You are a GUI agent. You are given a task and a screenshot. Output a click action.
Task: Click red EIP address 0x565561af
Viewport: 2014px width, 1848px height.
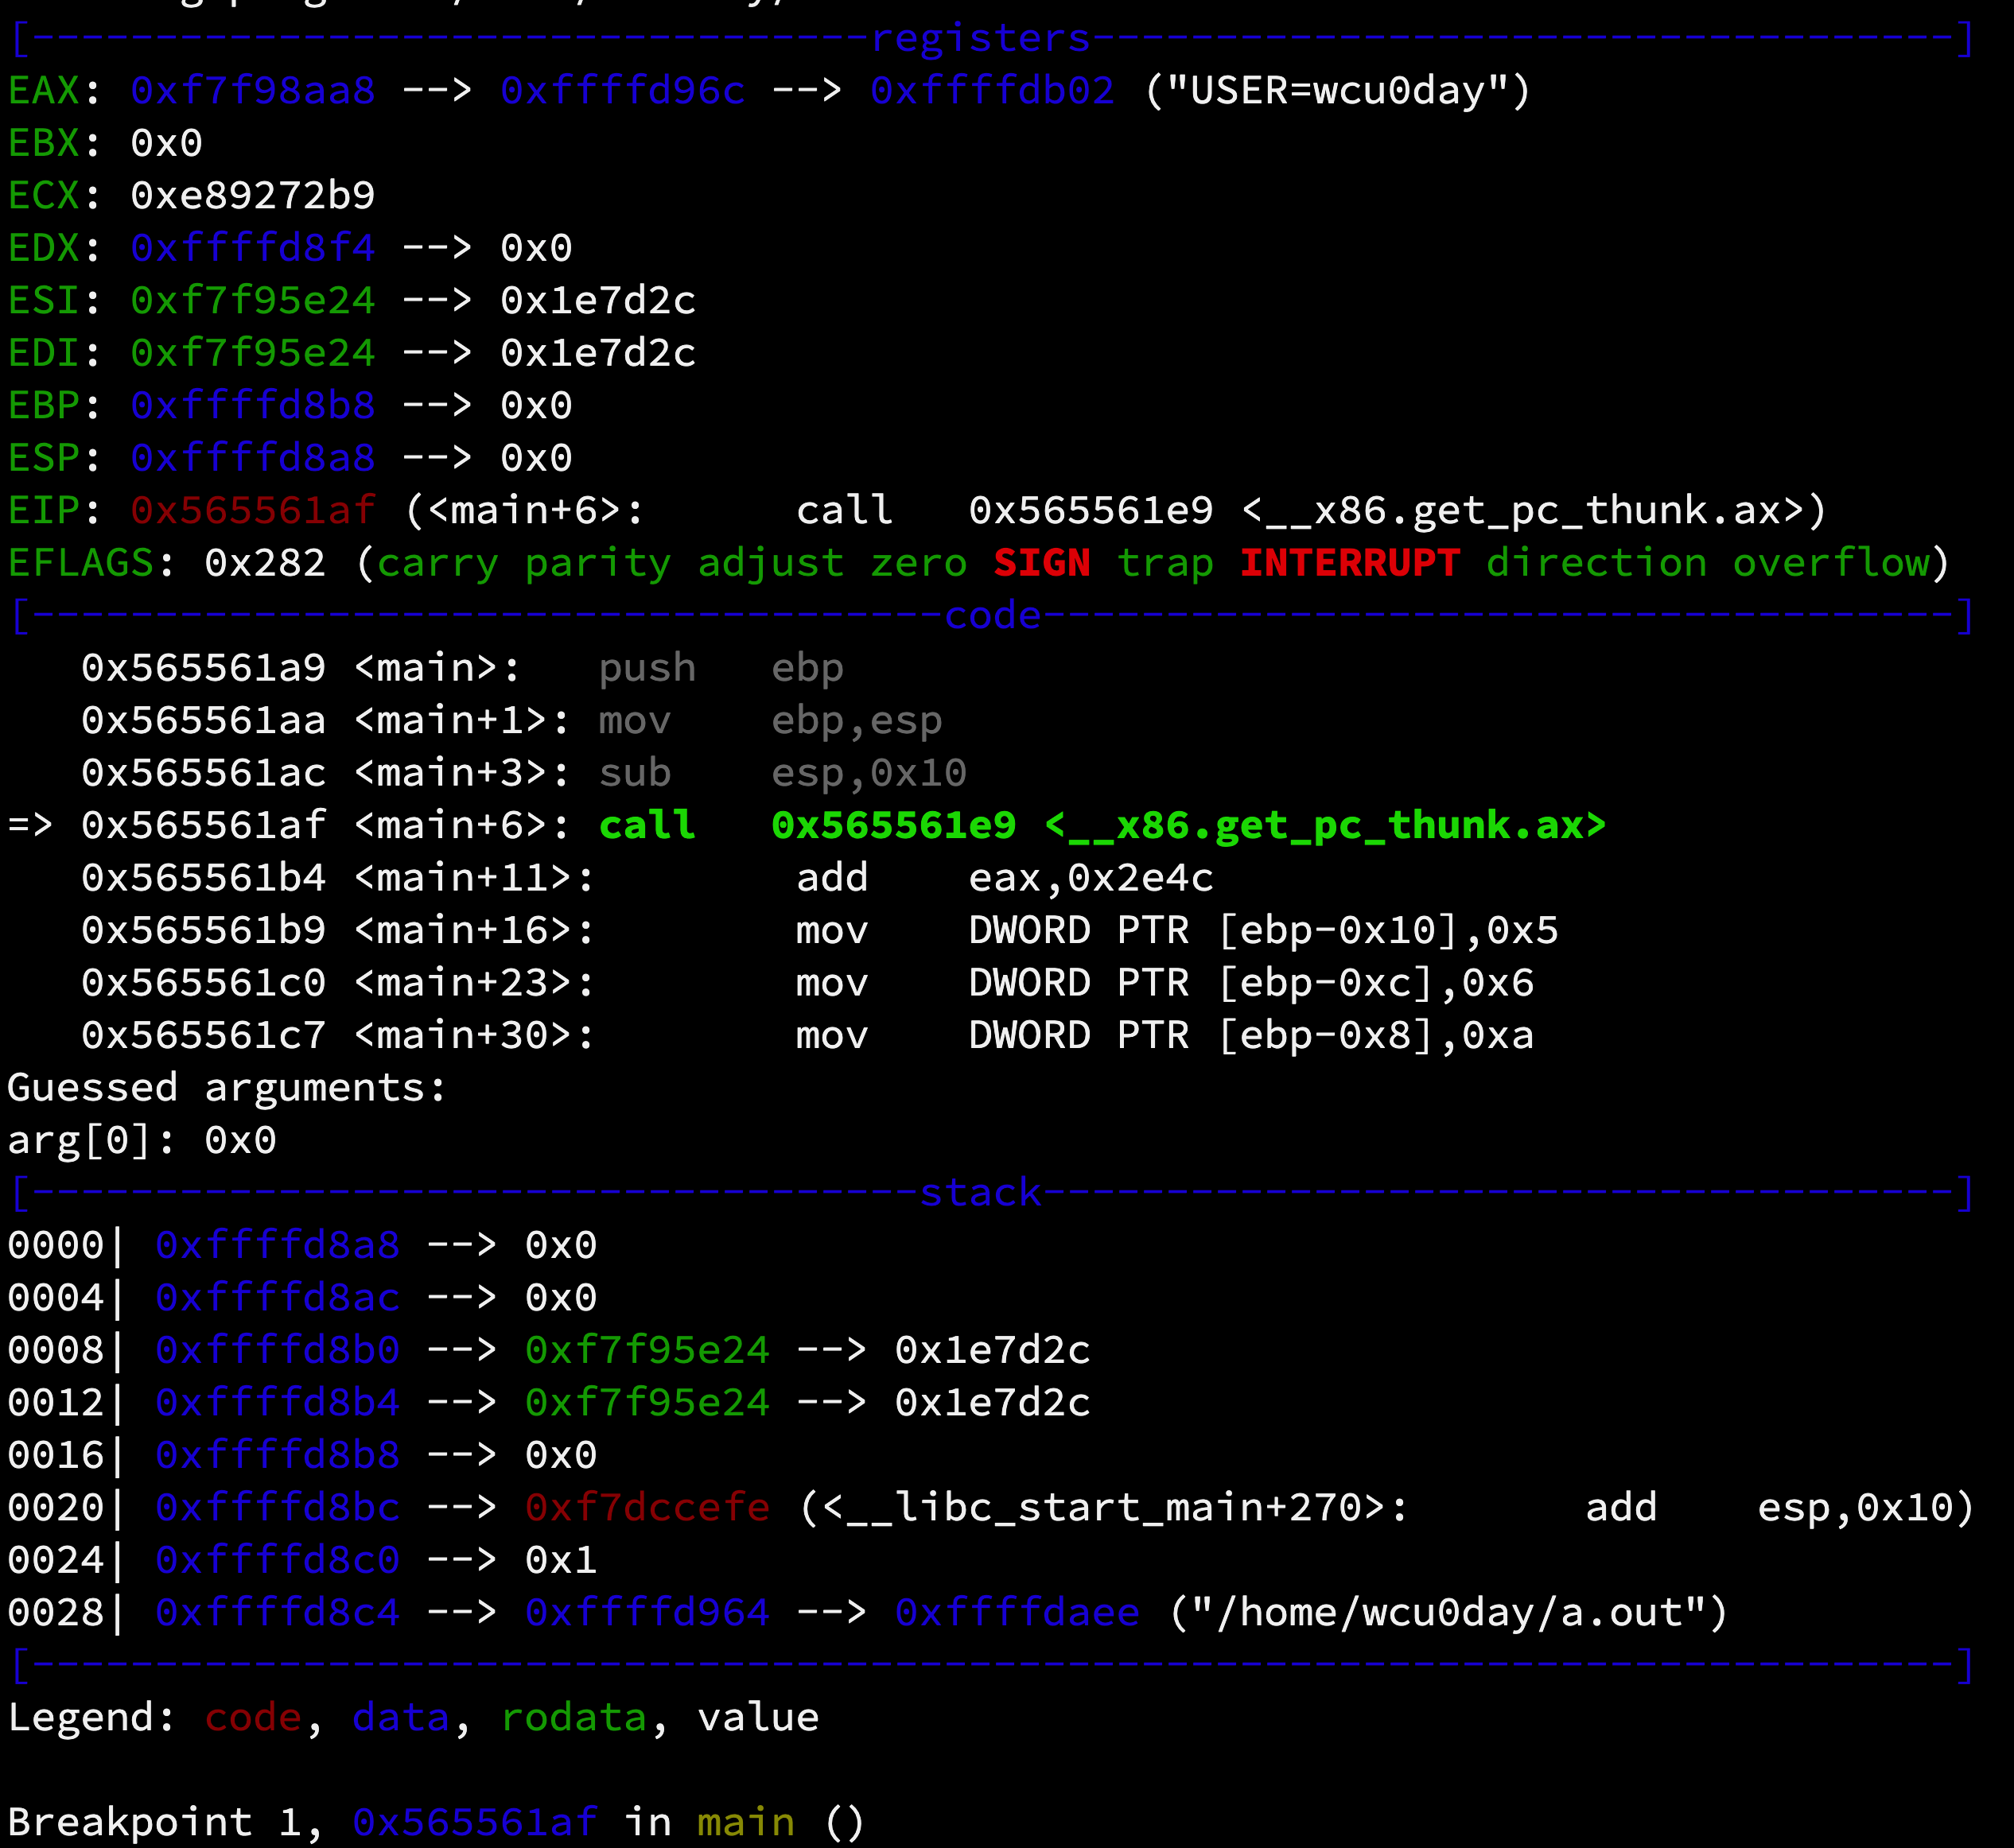253,511
